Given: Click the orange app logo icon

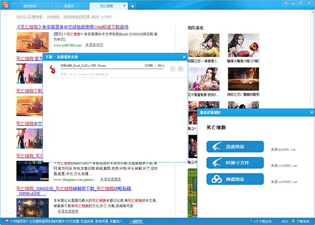Looking at the screenshot, I should (5, 5).
